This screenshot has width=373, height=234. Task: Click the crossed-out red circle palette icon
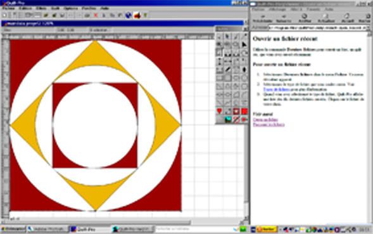click(x=236, y=119)
